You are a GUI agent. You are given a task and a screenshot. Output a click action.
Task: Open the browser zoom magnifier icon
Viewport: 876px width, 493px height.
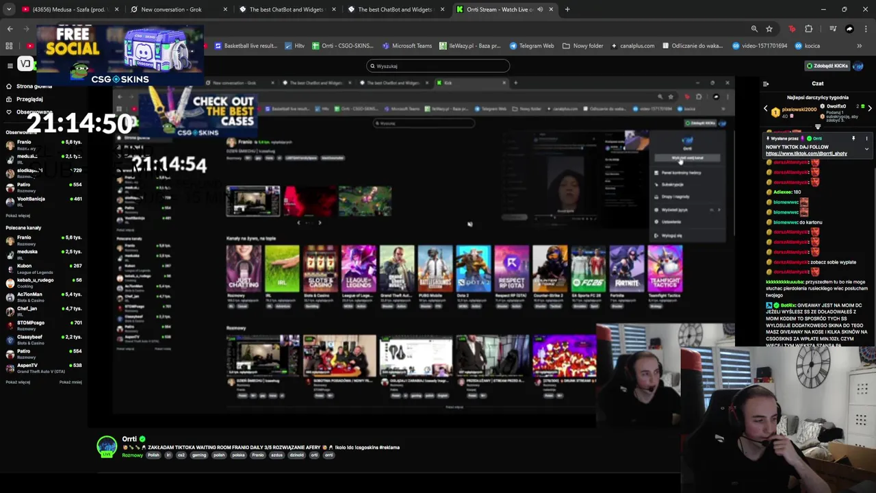[x=754, y=29]
